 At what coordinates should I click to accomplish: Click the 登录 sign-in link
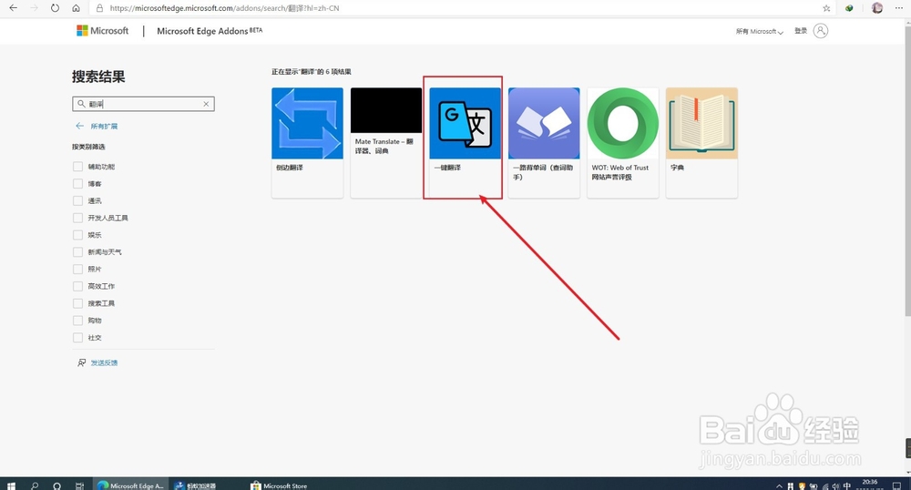[801, 31]
